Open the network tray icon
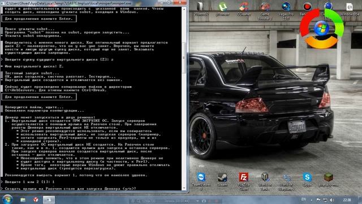This screenshot has height=204, width=362. pyautogui.click(x=325, y=200)
